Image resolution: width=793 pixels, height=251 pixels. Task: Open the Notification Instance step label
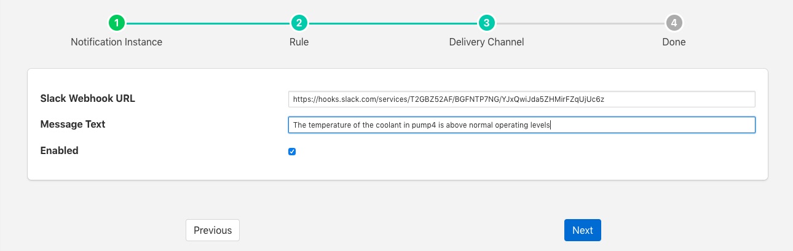[117, 42]
